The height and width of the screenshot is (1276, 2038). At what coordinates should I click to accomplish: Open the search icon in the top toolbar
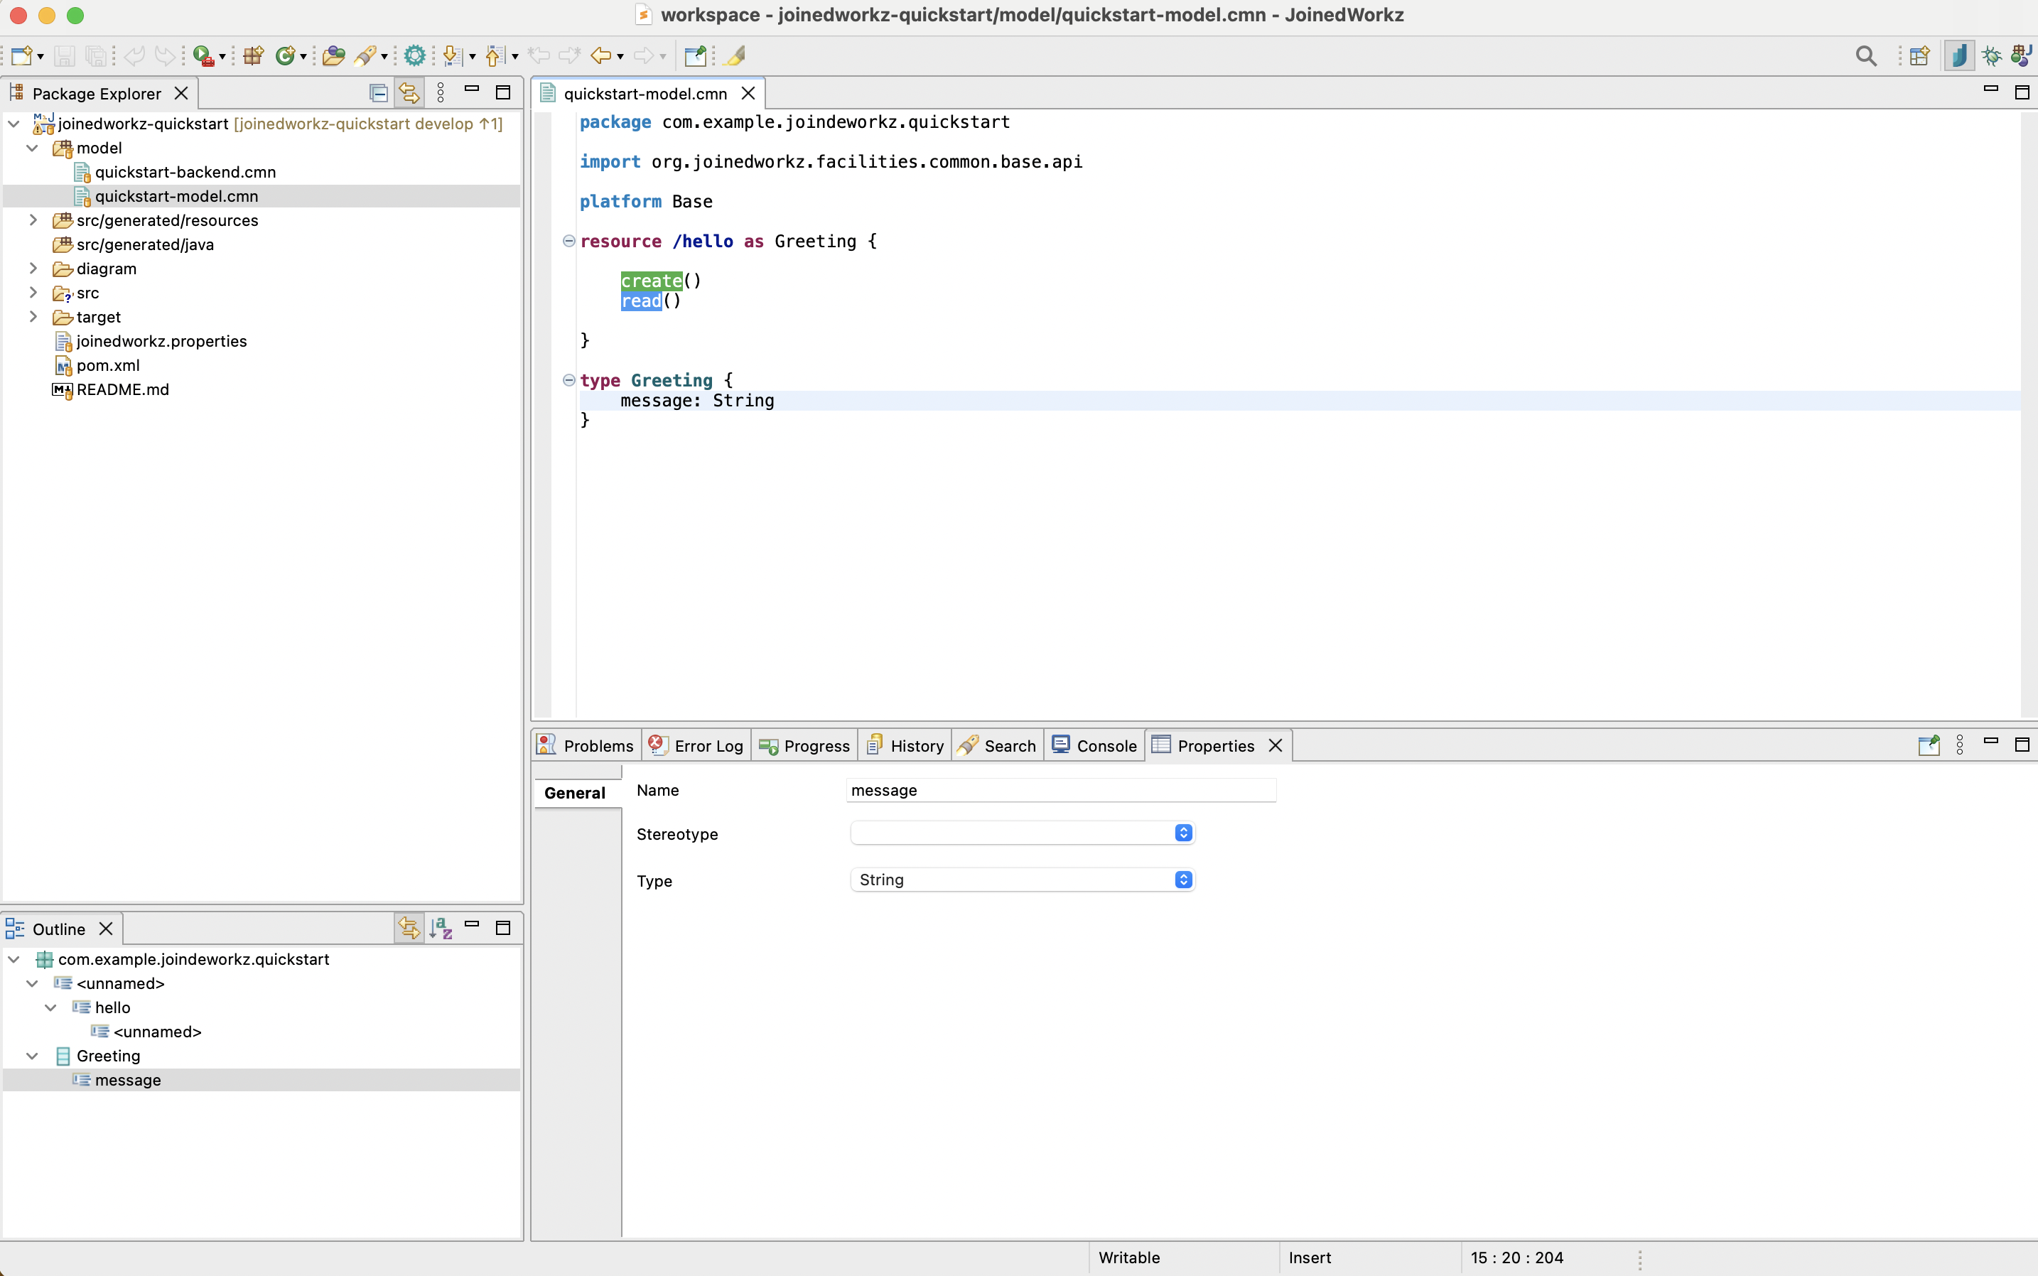(x=1865, y=55)
